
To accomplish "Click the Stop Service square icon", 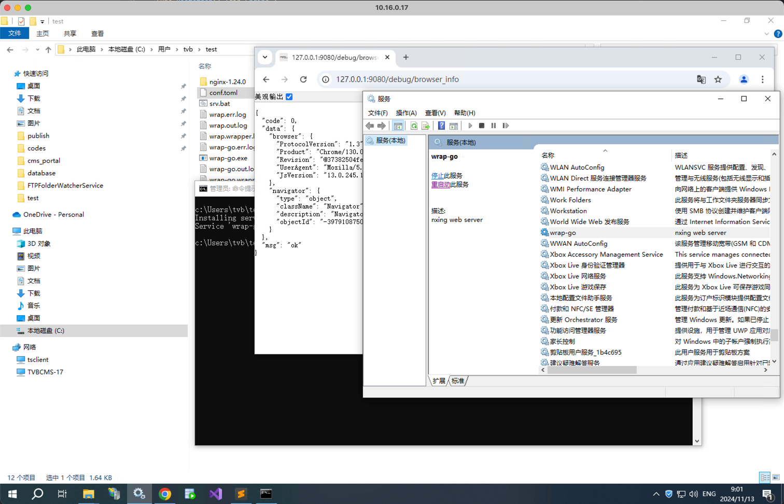I will [x=482, y=125].
